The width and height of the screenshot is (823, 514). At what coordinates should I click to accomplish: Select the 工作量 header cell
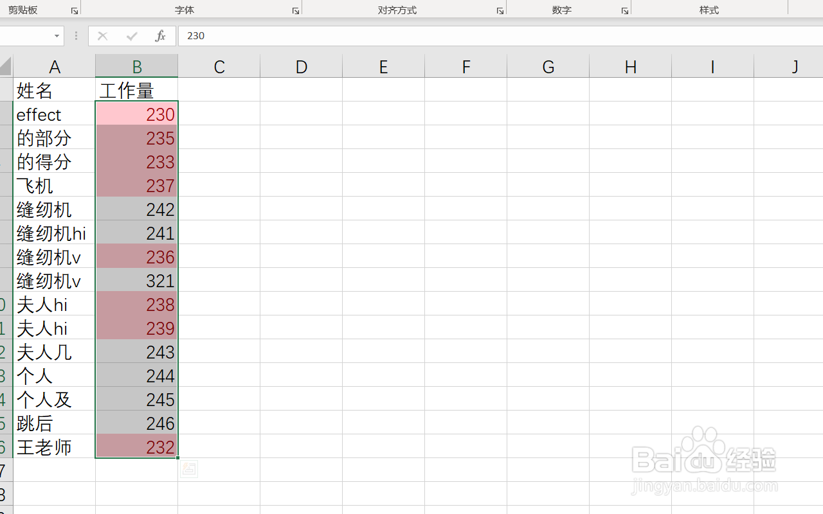coord(137,90)
